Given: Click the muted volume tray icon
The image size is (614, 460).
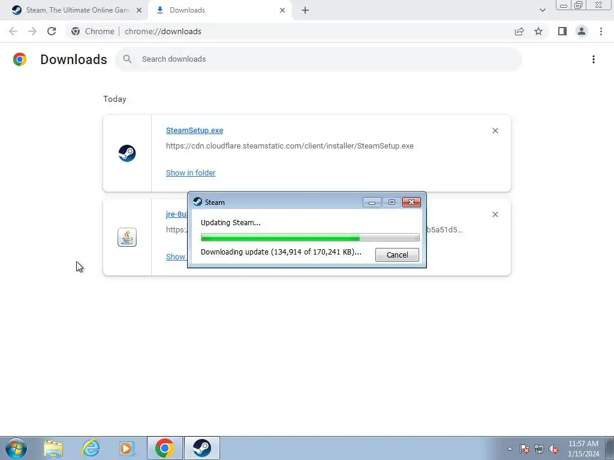Looking at the screenshot, I should tap(553, 449).
